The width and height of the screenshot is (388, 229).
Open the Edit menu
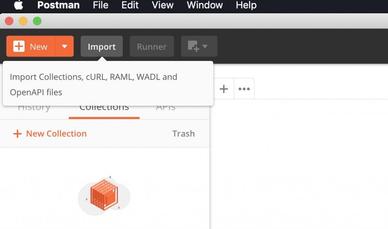[x=130, y=5]
